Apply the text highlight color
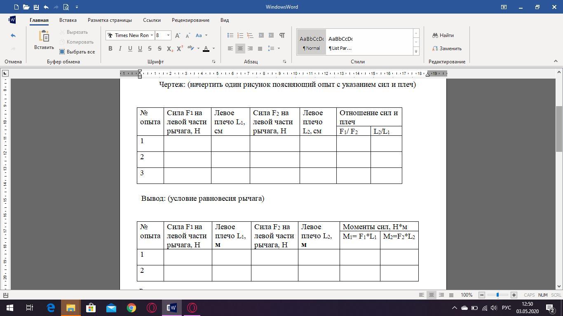The image size is (563, 316). [x=191, y=49]
